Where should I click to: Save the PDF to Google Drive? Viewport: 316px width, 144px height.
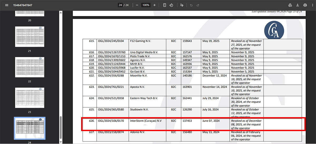[x=290, y=5]
